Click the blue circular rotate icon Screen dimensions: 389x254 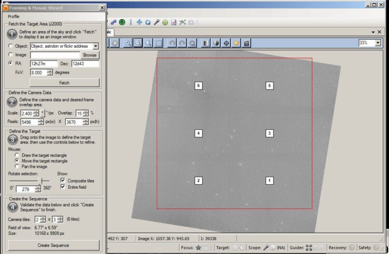(x=148, y=22)
